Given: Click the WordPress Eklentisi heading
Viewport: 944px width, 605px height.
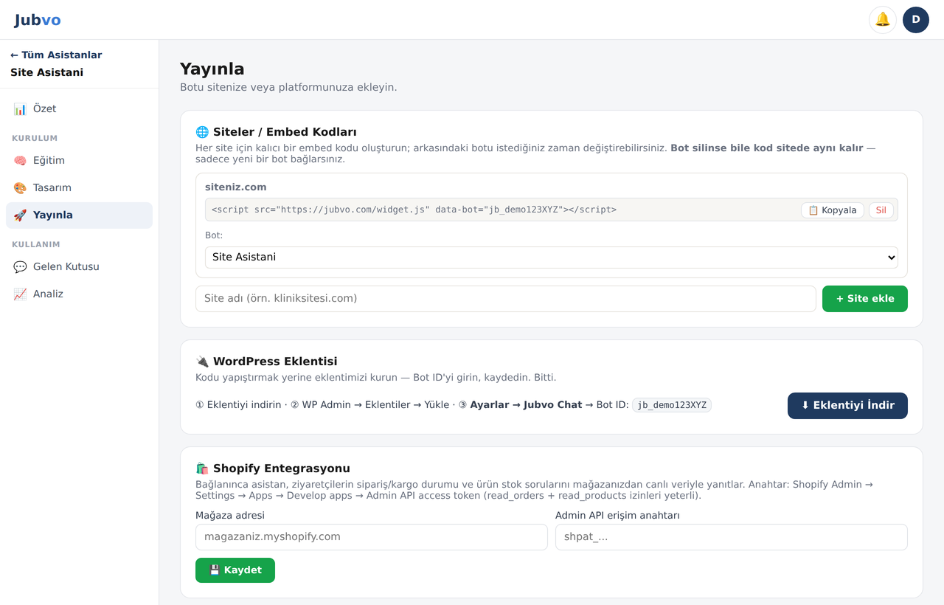Looking at the screenshot, I should (275, 362).
